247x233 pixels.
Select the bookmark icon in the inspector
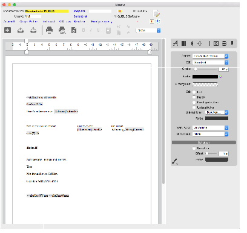[232, 43]
